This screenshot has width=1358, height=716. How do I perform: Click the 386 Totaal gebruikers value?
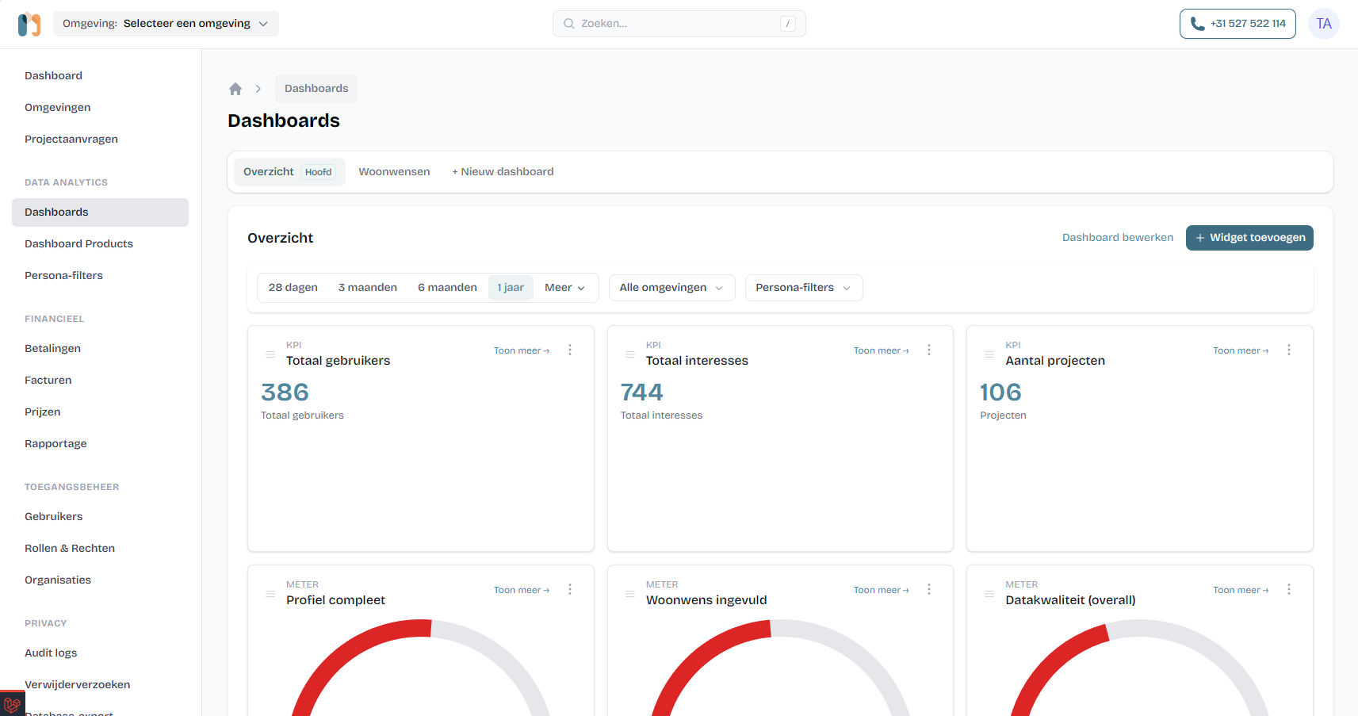285,392
